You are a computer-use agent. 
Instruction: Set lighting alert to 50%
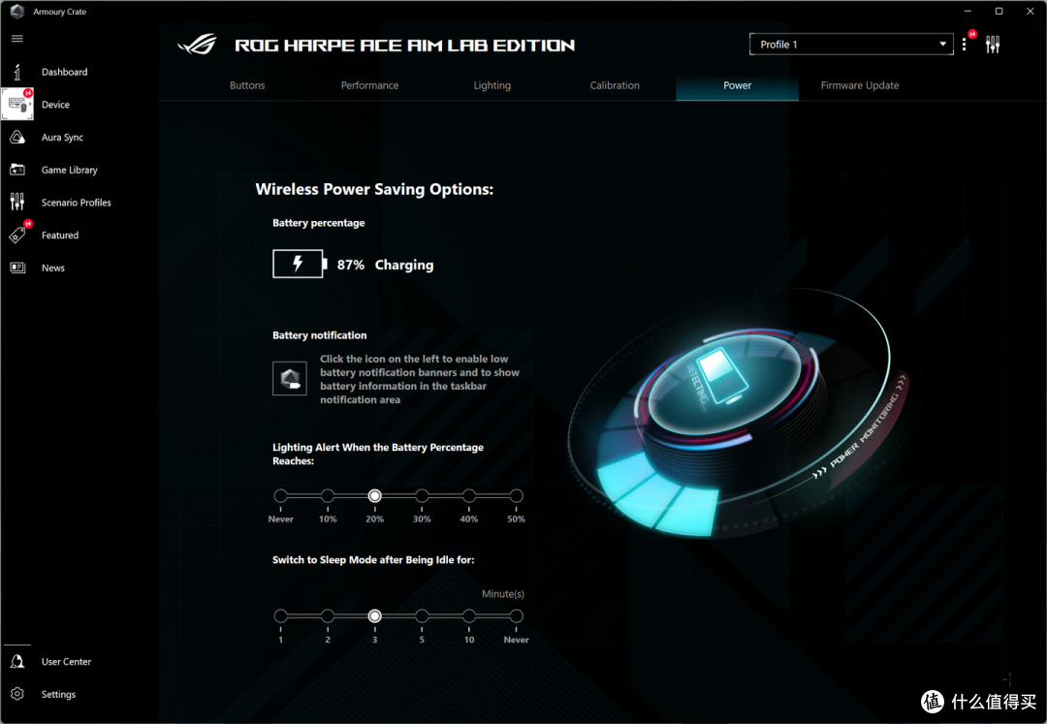point(516,496)
